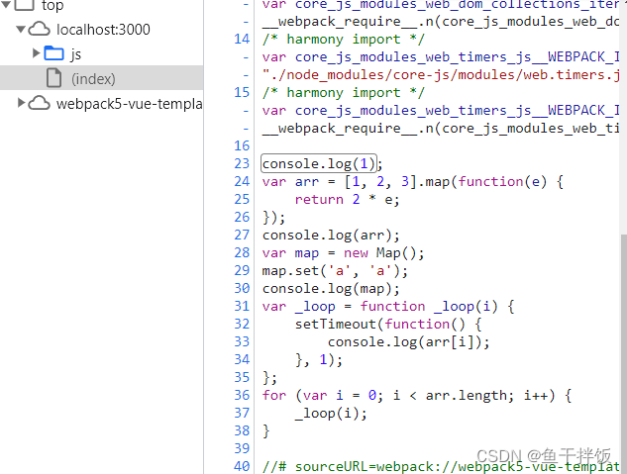Set breakpoint on line 30

[242, 288]
